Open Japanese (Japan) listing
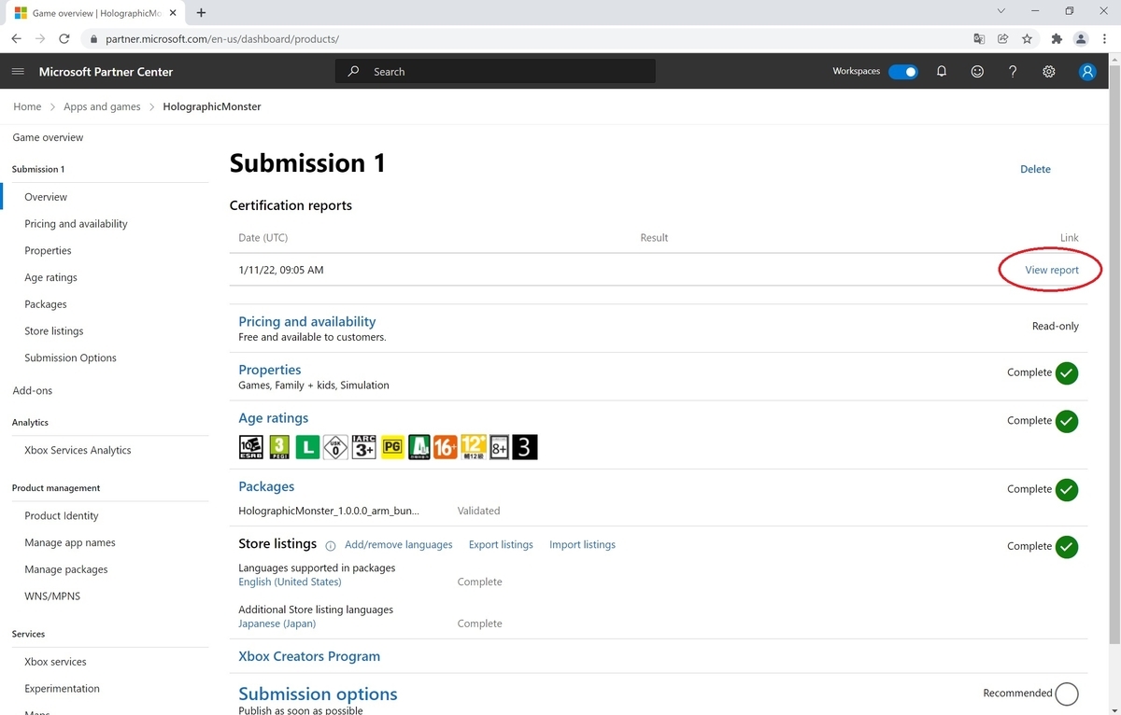Screen dimensions: 1121x715 (277, 624)
